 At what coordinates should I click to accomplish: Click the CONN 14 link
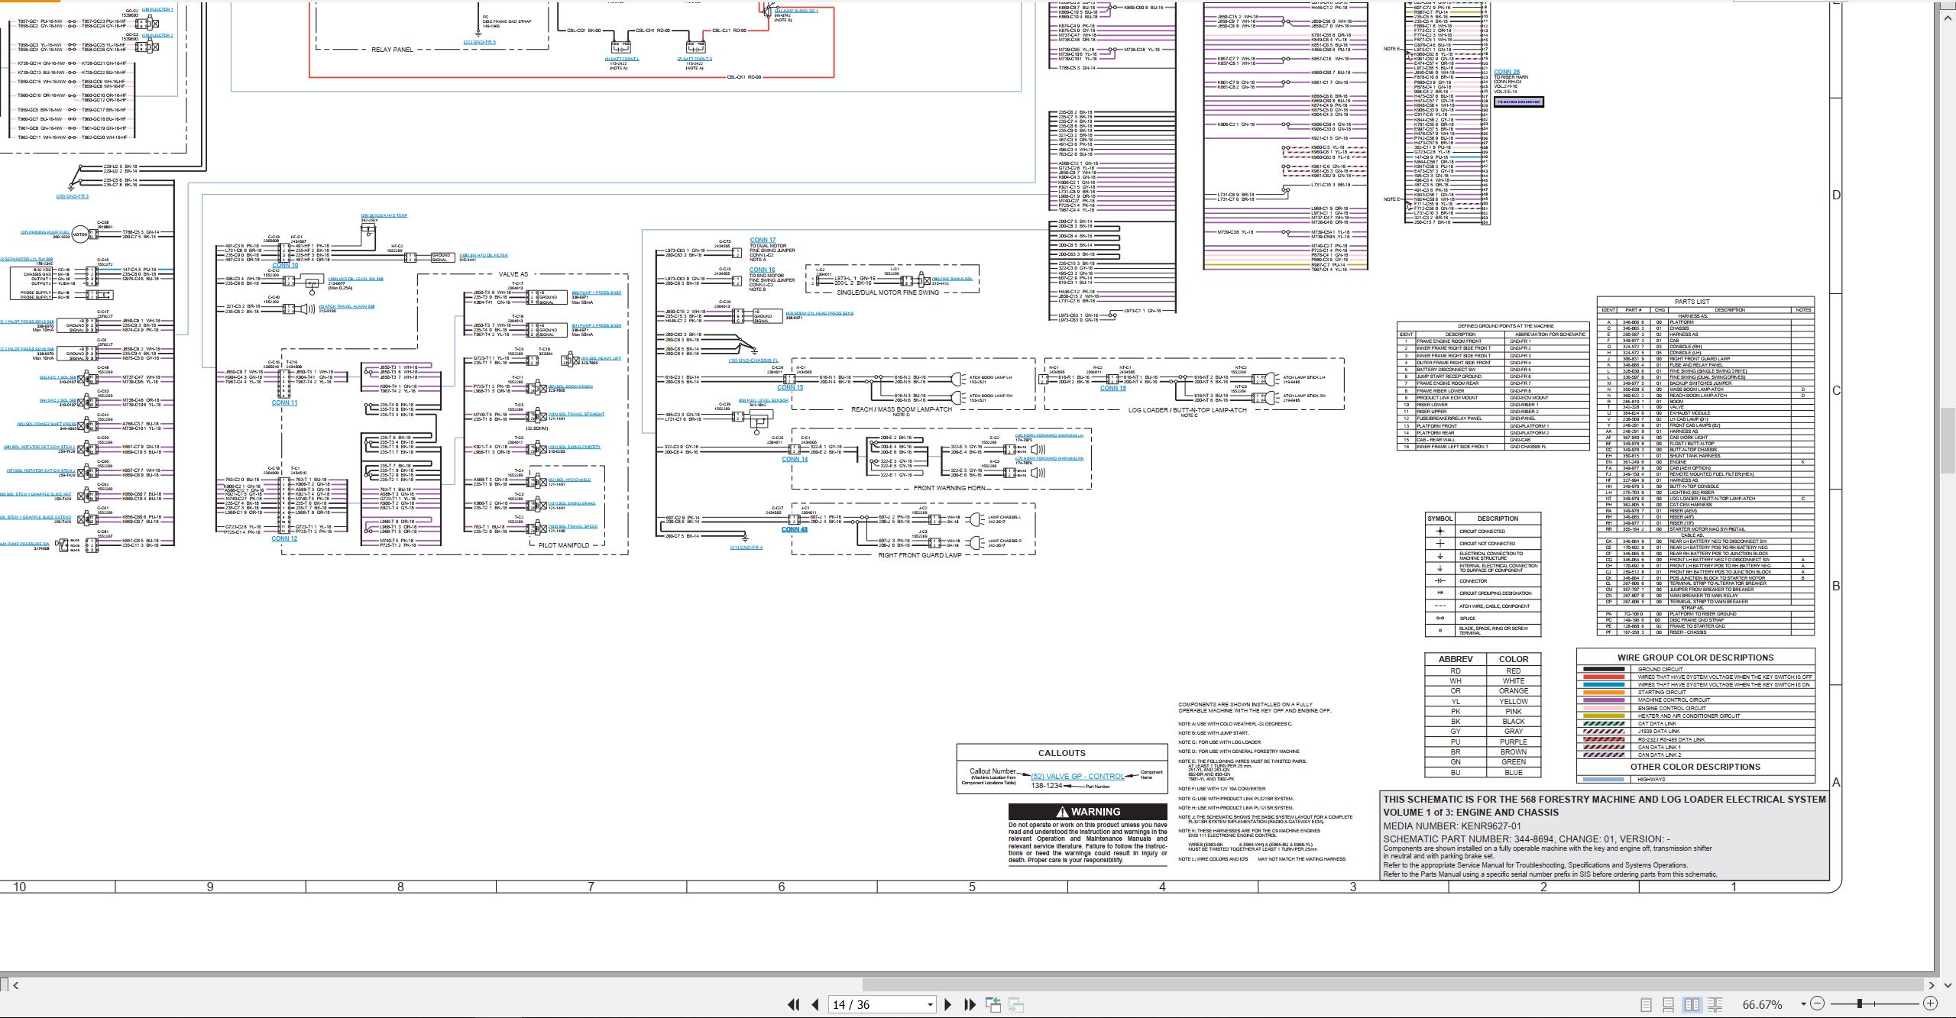(795, 459)
